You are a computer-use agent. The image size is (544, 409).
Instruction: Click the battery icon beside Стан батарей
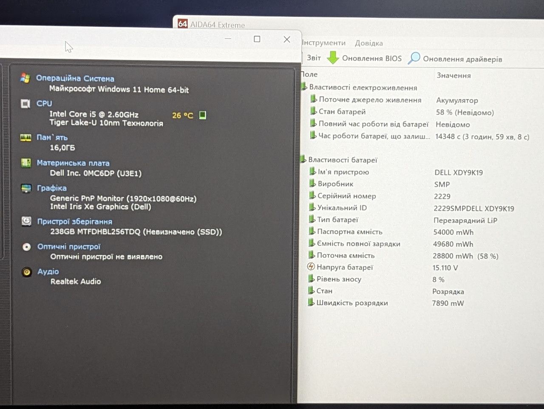[314, 111]
